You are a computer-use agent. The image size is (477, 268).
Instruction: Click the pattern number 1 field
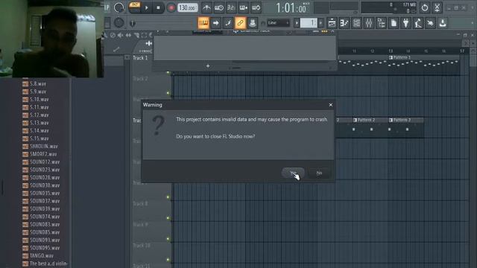click(x=309, y=23)
